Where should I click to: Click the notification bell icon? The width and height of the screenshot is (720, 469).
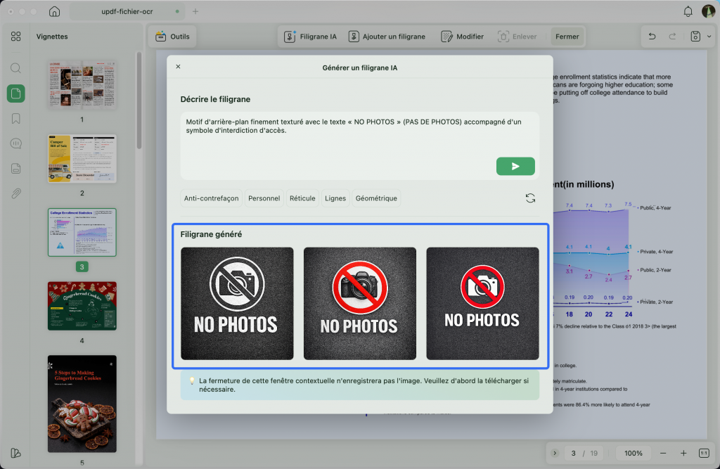coord(688,11)
